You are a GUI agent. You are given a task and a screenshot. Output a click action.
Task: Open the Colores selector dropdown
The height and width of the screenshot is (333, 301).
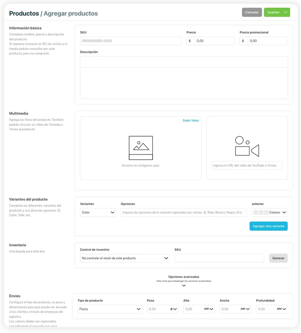270,212
